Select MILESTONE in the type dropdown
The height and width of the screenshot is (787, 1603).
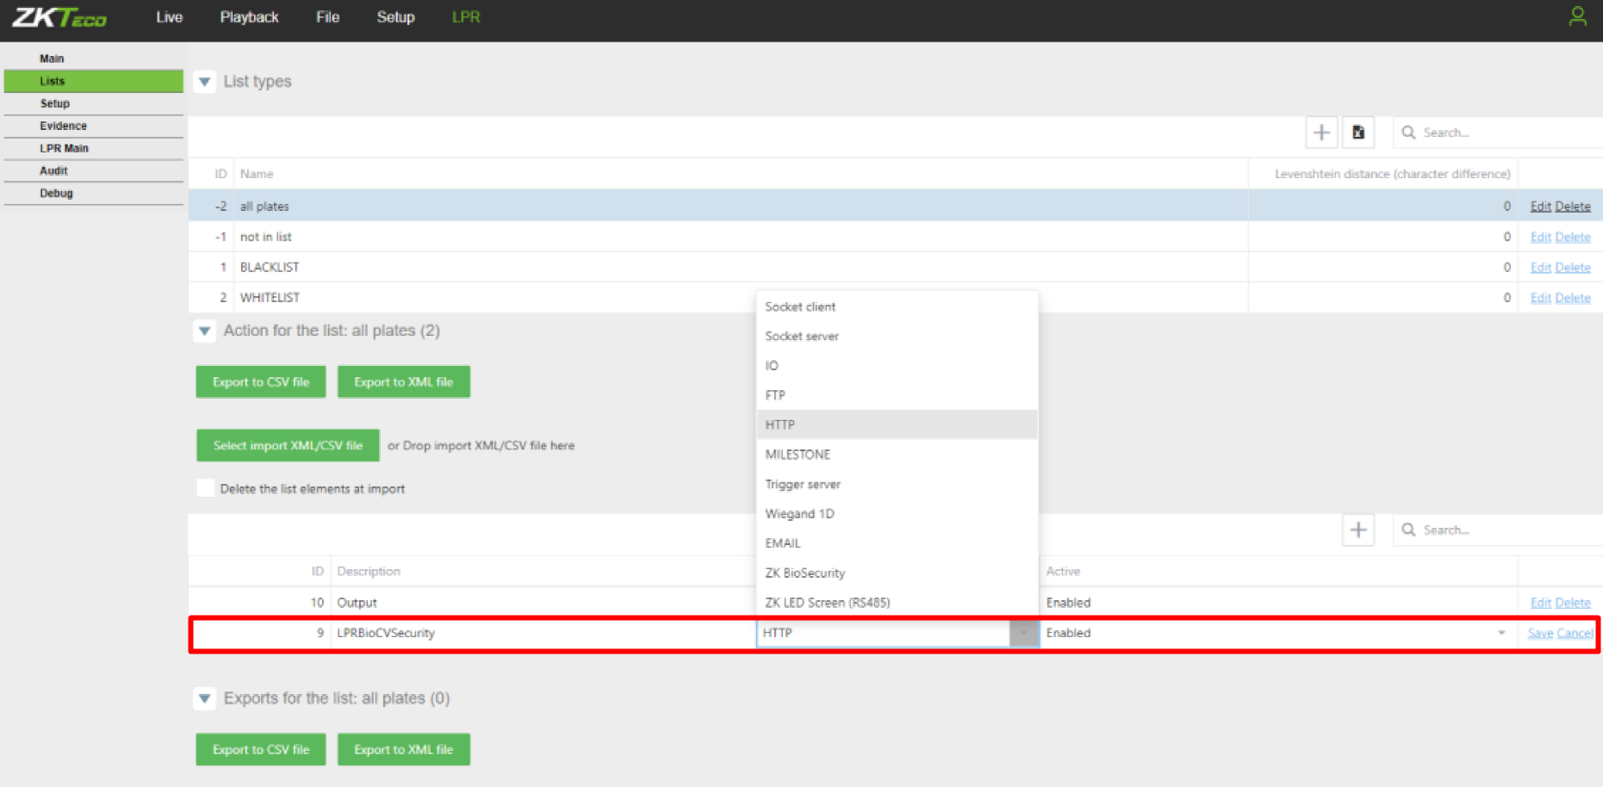[x=897, y=455]
